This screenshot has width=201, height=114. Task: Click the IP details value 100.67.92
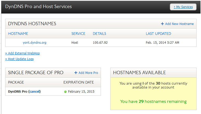100,42
